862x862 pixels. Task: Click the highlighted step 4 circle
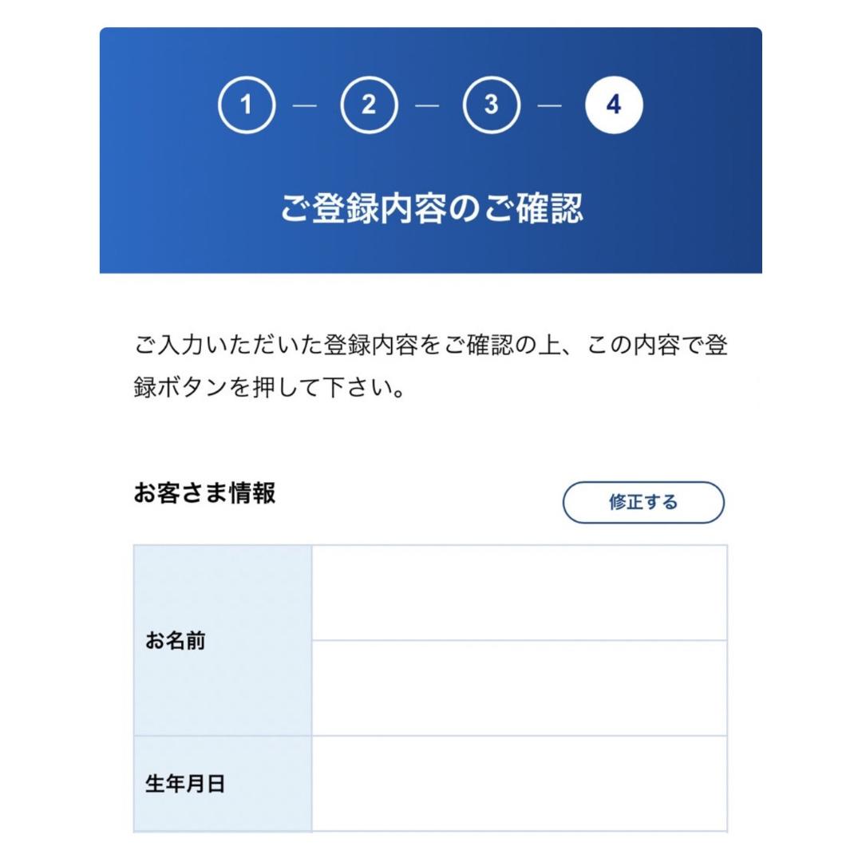(x=614, y=105)
